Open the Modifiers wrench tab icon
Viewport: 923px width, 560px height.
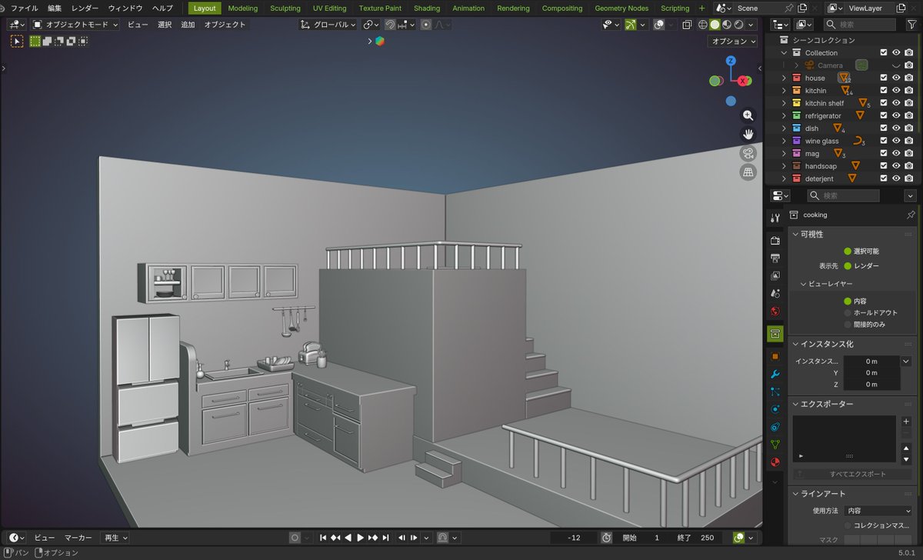[x=775, y=374]
